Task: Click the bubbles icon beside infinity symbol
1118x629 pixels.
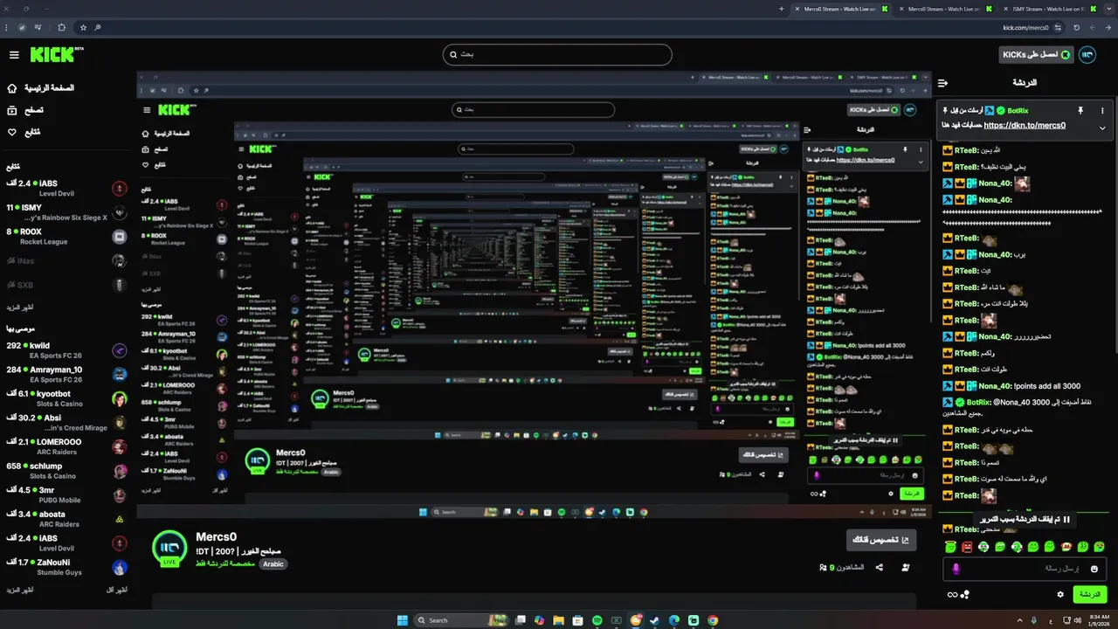Action: pyautogui.click(x=965, y=595)
